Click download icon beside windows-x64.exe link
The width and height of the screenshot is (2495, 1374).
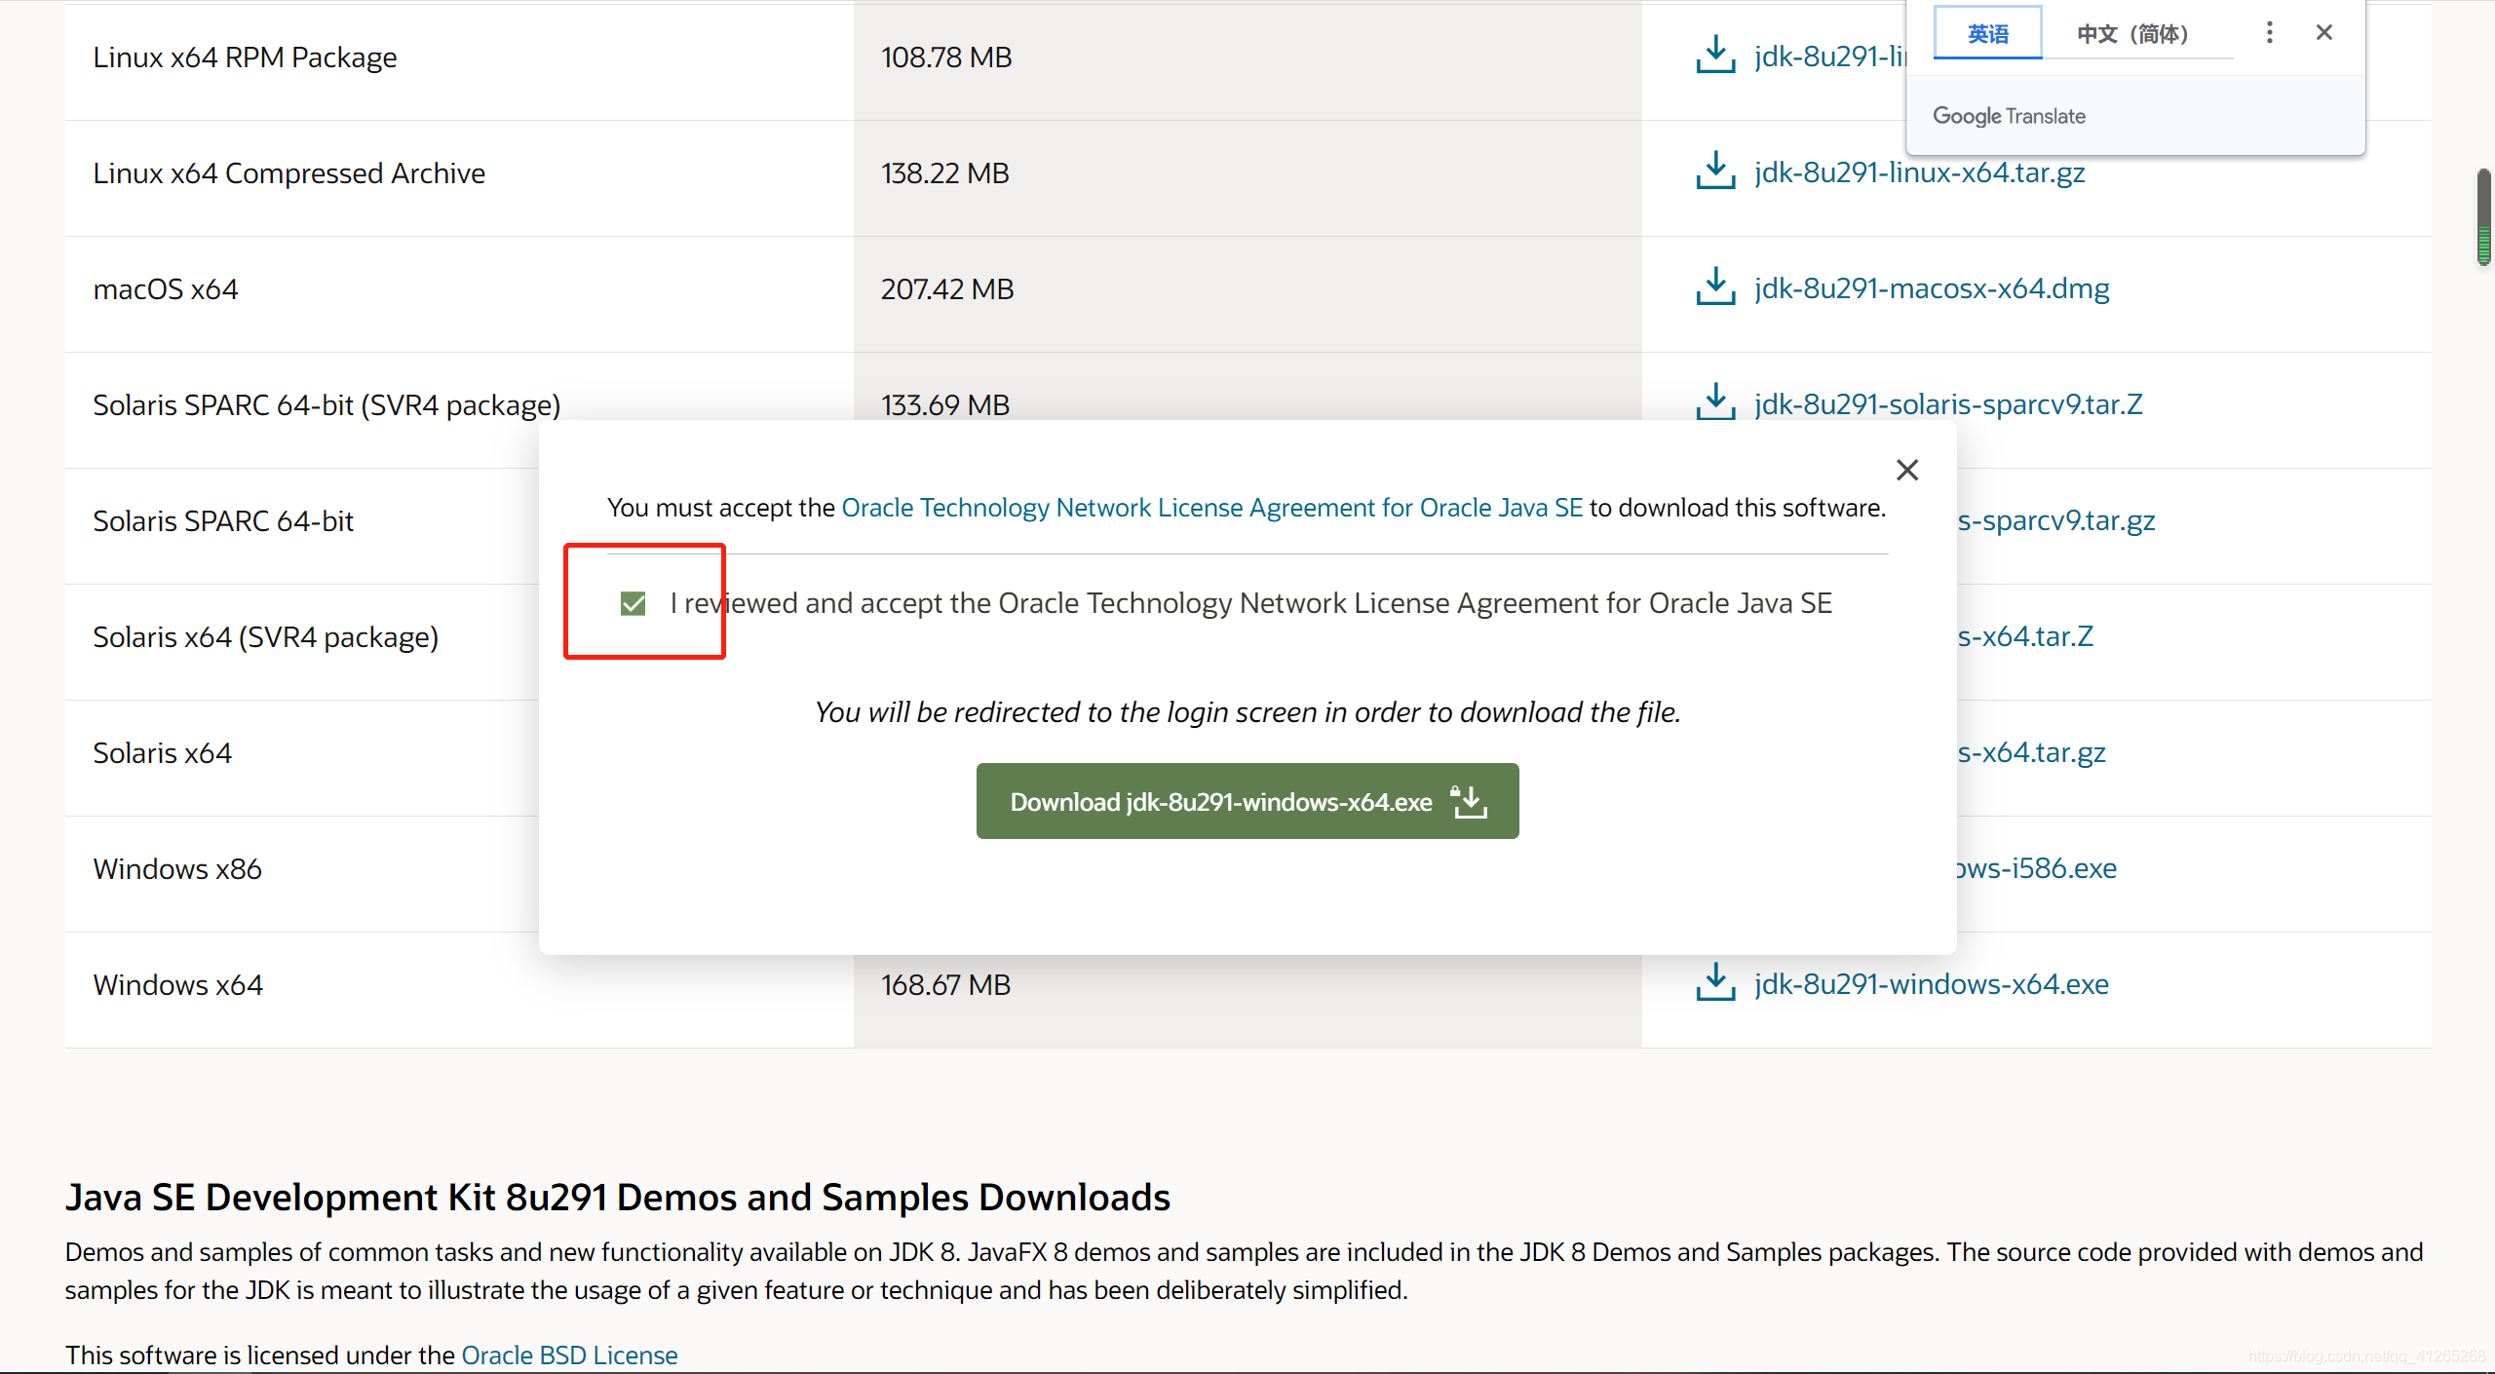(x=1714, y=983)
